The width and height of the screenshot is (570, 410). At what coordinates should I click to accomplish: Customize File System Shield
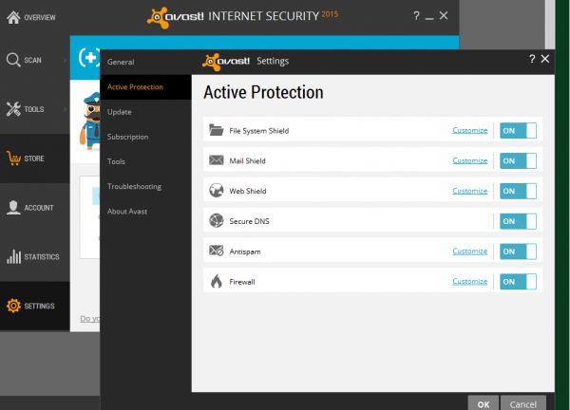pos(469,130)
